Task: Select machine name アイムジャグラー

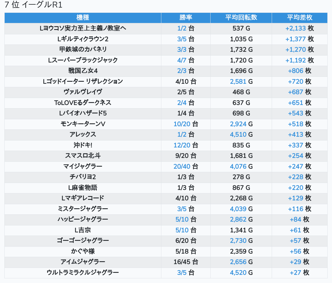Action: [x=83, y=262]
